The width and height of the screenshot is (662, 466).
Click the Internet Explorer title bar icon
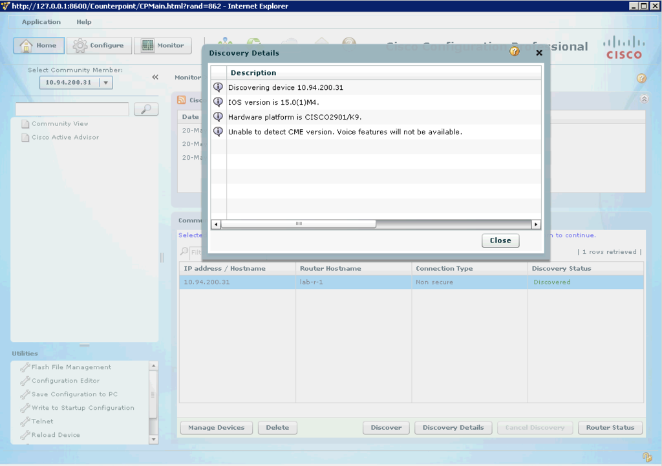tap(5, 6)
